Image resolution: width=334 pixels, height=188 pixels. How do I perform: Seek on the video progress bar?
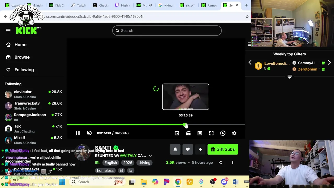tap(156, 125)
